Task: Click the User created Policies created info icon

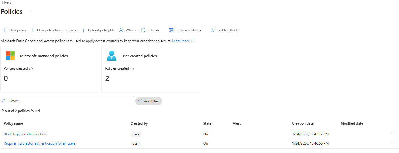Action: pyautogui.click(x=132, y=68)
